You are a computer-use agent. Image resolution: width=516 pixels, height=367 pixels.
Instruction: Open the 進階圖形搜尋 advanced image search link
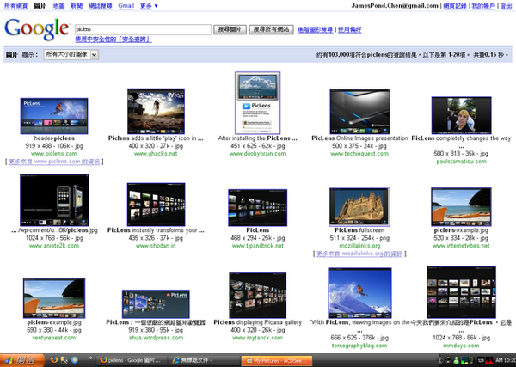click(315, 30)
